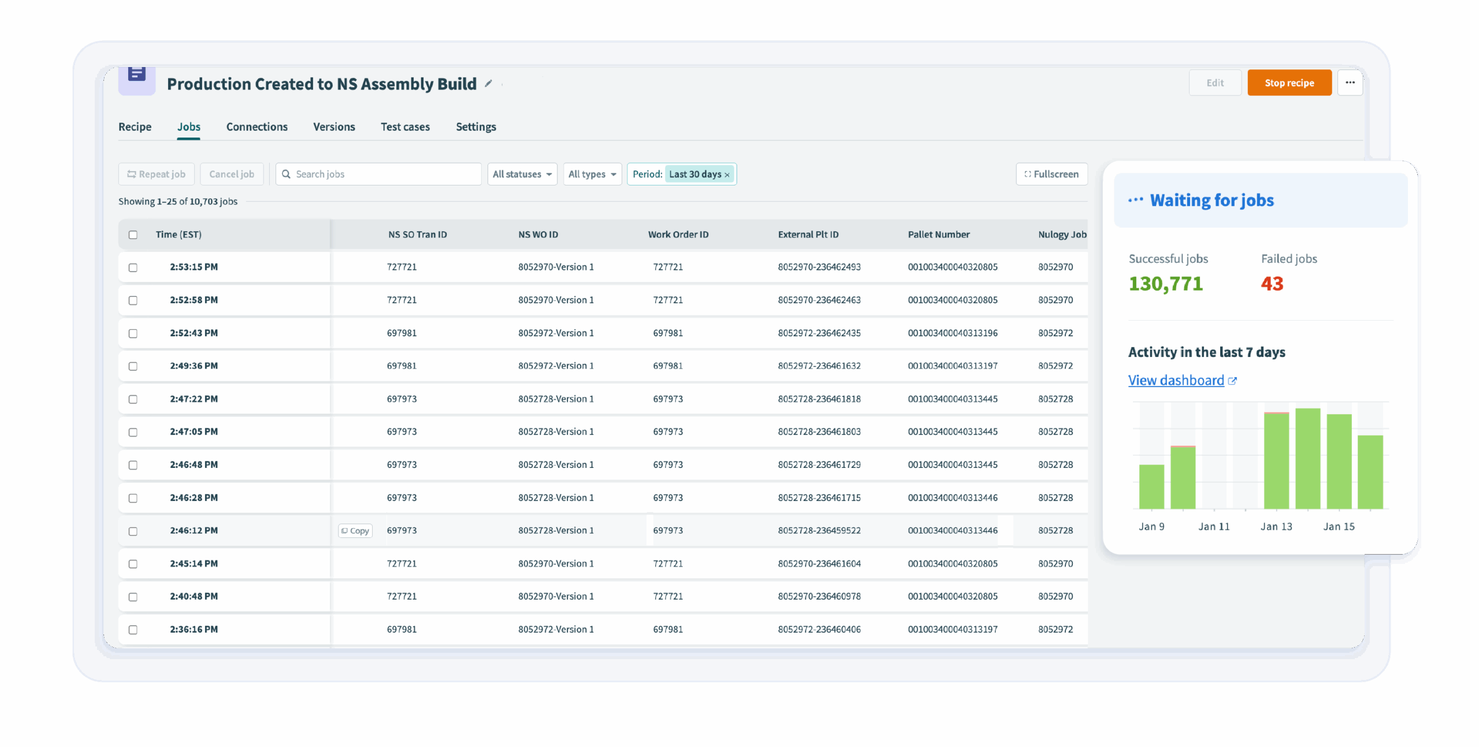Image resolution: width=1479 pixels, height=747 pixels.
Task: Click the search magnifier in Search jobs field
Action: click(x=287, y=174)
